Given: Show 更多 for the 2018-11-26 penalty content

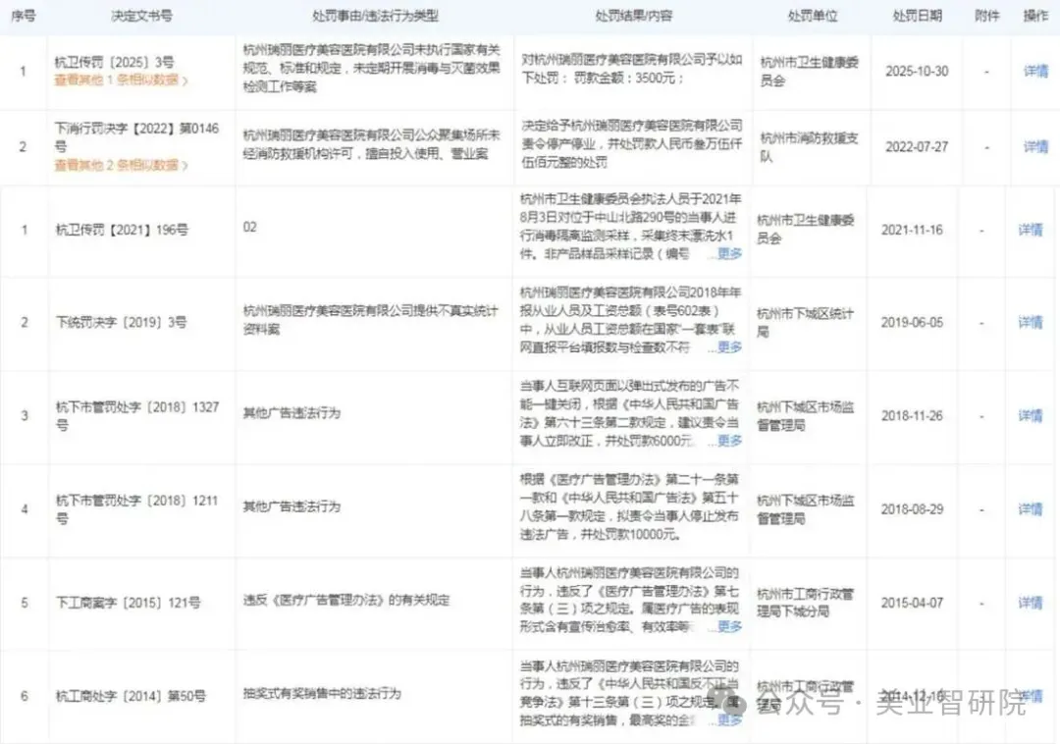Looking at the screenshot, I should coord(729,441).
